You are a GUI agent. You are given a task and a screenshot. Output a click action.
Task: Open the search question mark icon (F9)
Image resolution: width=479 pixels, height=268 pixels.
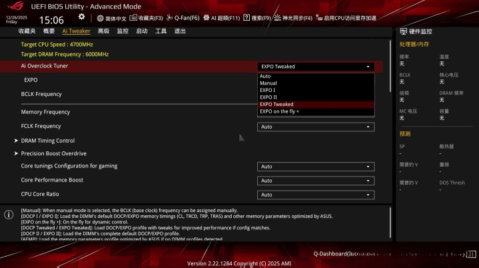[246, 18]
